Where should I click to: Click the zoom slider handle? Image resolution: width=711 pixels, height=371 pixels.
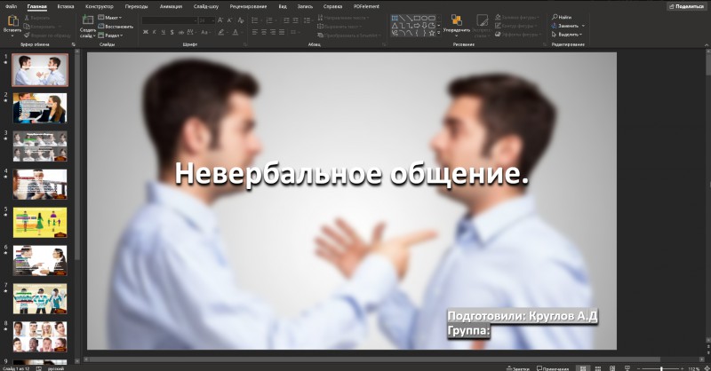pos(661,368)
